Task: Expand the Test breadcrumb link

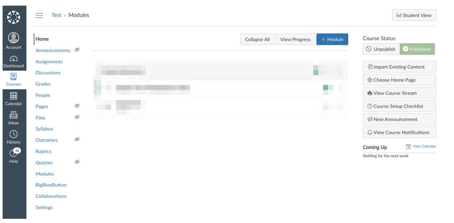Action: pyautogui.click(x=56, y=15)
